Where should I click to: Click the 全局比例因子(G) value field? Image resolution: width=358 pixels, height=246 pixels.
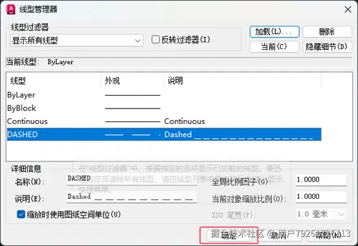coord(321,180)
